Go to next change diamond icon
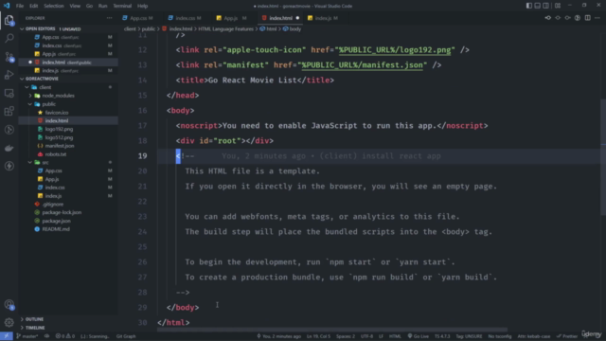 [567, 18]
